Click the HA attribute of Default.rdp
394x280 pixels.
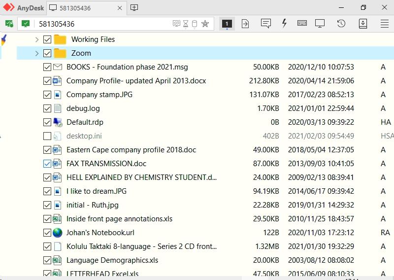pyautogui.click(x=386, y=122)
